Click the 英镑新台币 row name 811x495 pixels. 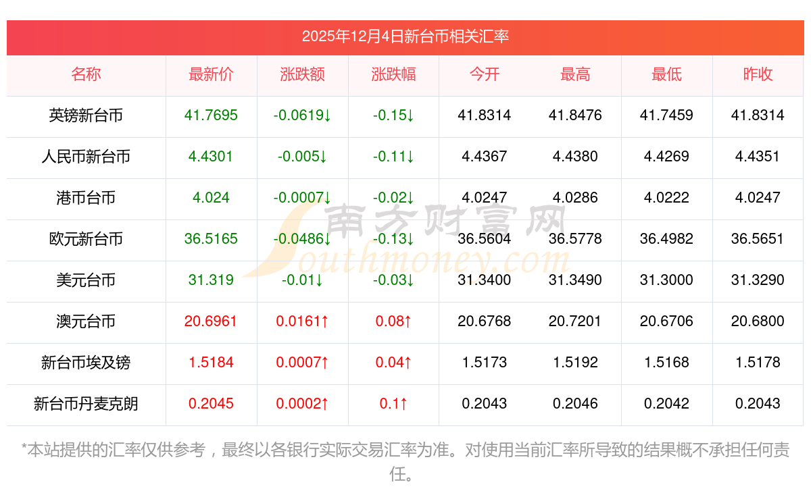click(x=86, y=115)
